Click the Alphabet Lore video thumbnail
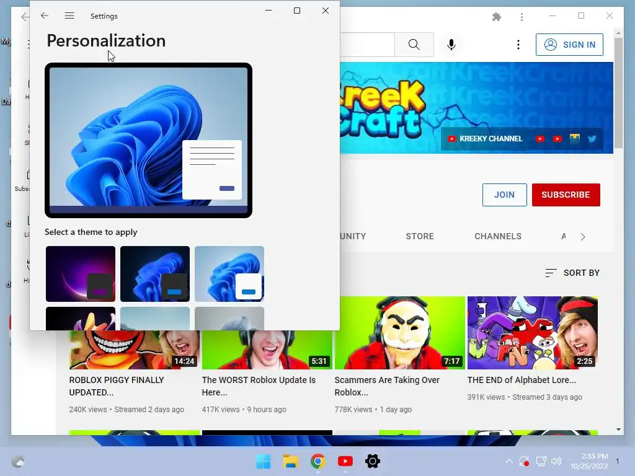Screen dimensions: 635x476 (533, 333)
